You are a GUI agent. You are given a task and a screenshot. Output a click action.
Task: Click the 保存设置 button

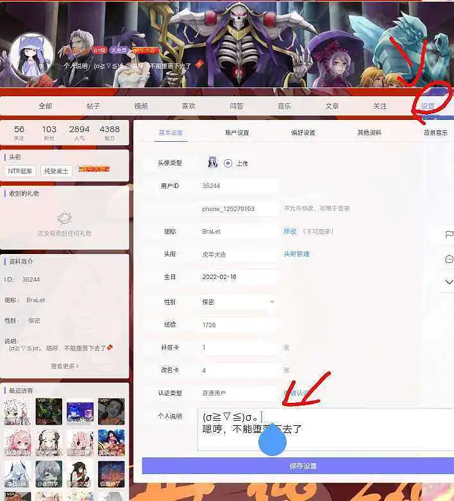[298, 466]
